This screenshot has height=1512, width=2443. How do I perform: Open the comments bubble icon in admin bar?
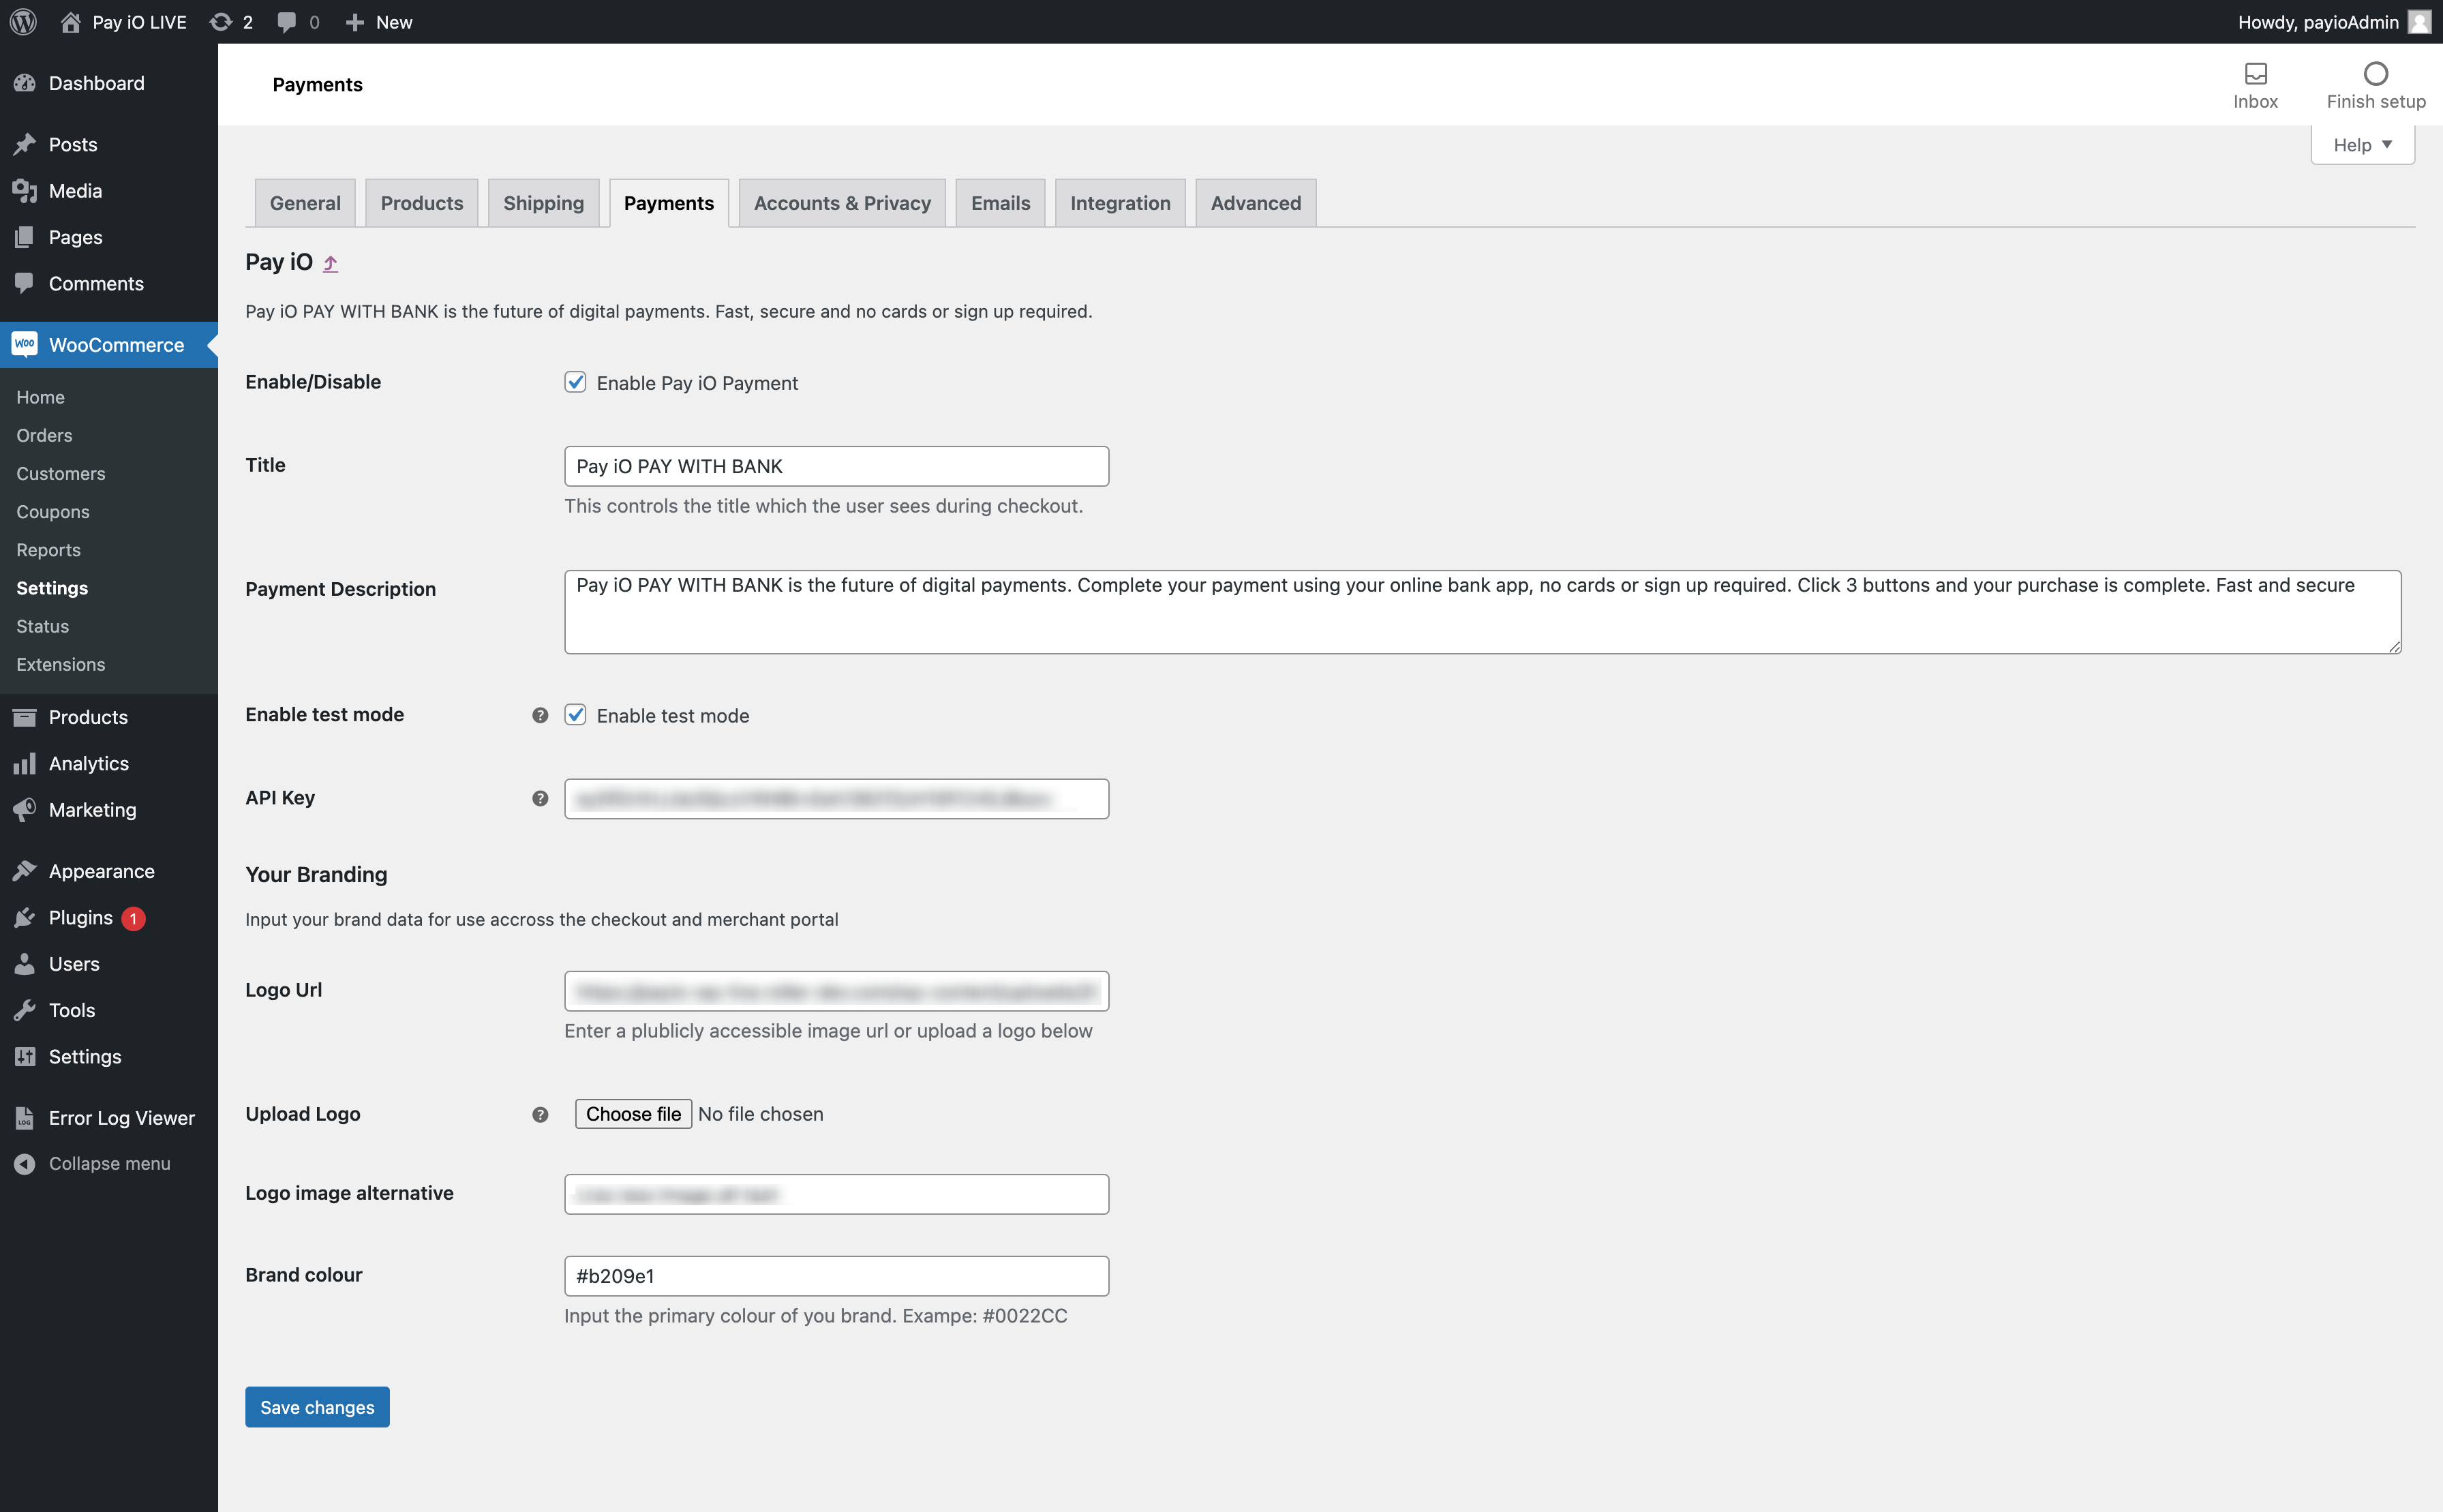click(x=287, y=21)
